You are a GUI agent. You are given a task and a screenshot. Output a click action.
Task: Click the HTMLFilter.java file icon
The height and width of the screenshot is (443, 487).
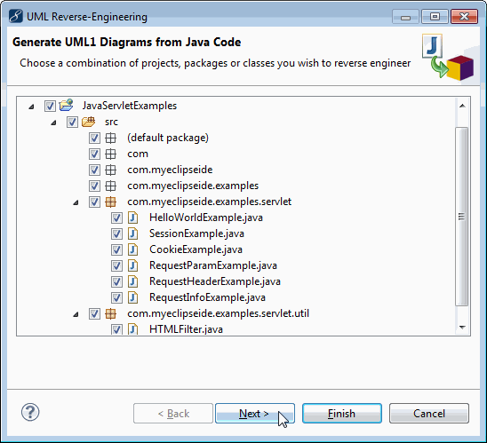coord(133,328)
